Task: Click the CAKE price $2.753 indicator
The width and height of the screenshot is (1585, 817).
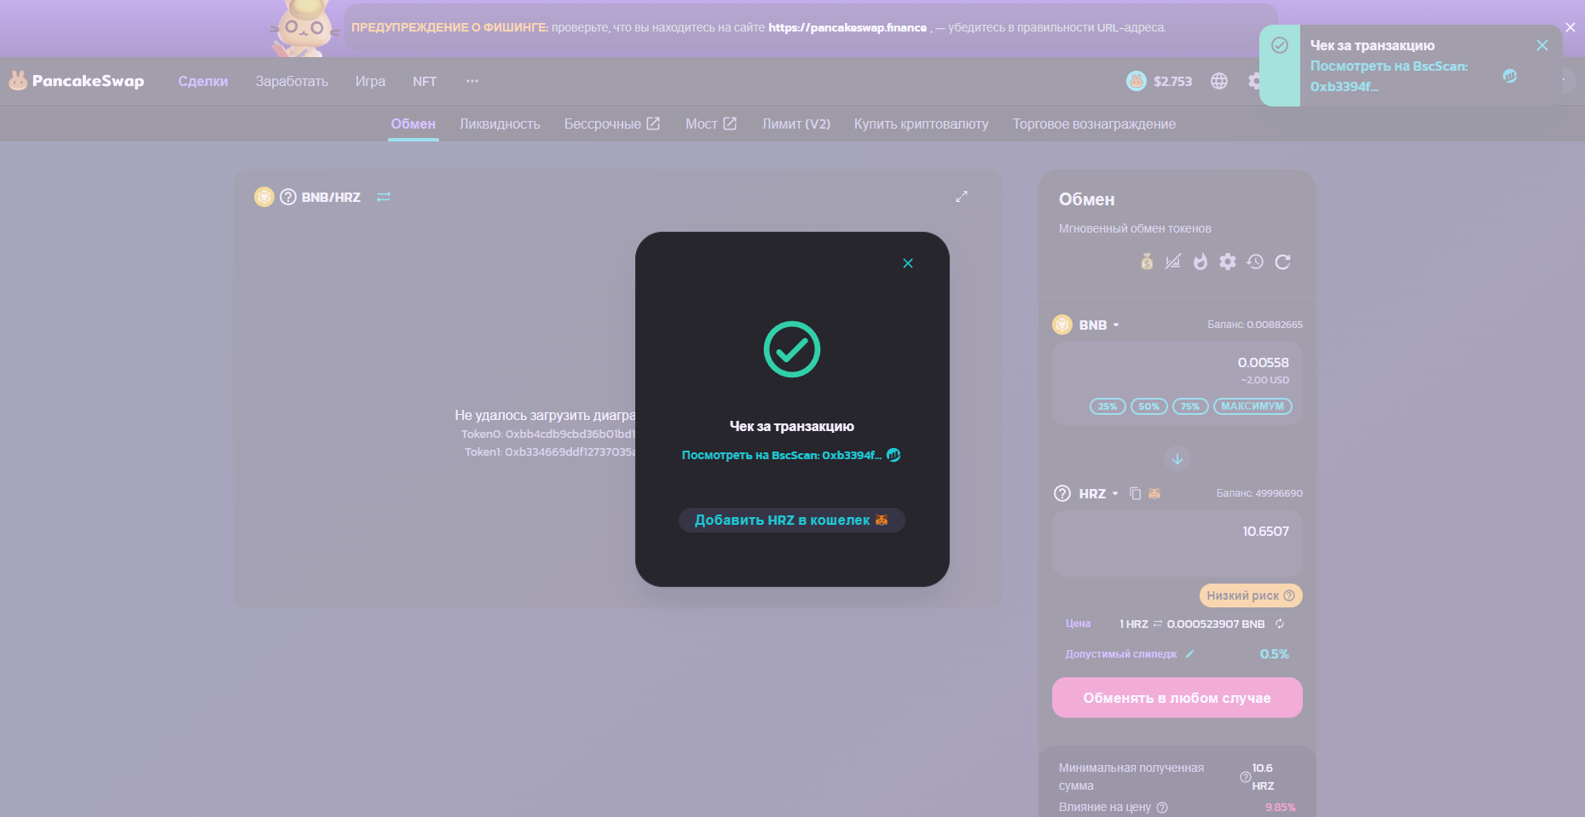Action: (1160, 81)
